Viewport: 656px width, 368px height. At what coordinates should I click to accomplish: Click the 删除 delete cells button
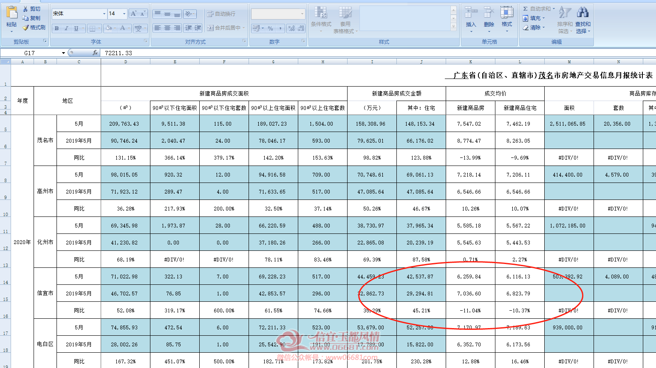click(489, 19)
